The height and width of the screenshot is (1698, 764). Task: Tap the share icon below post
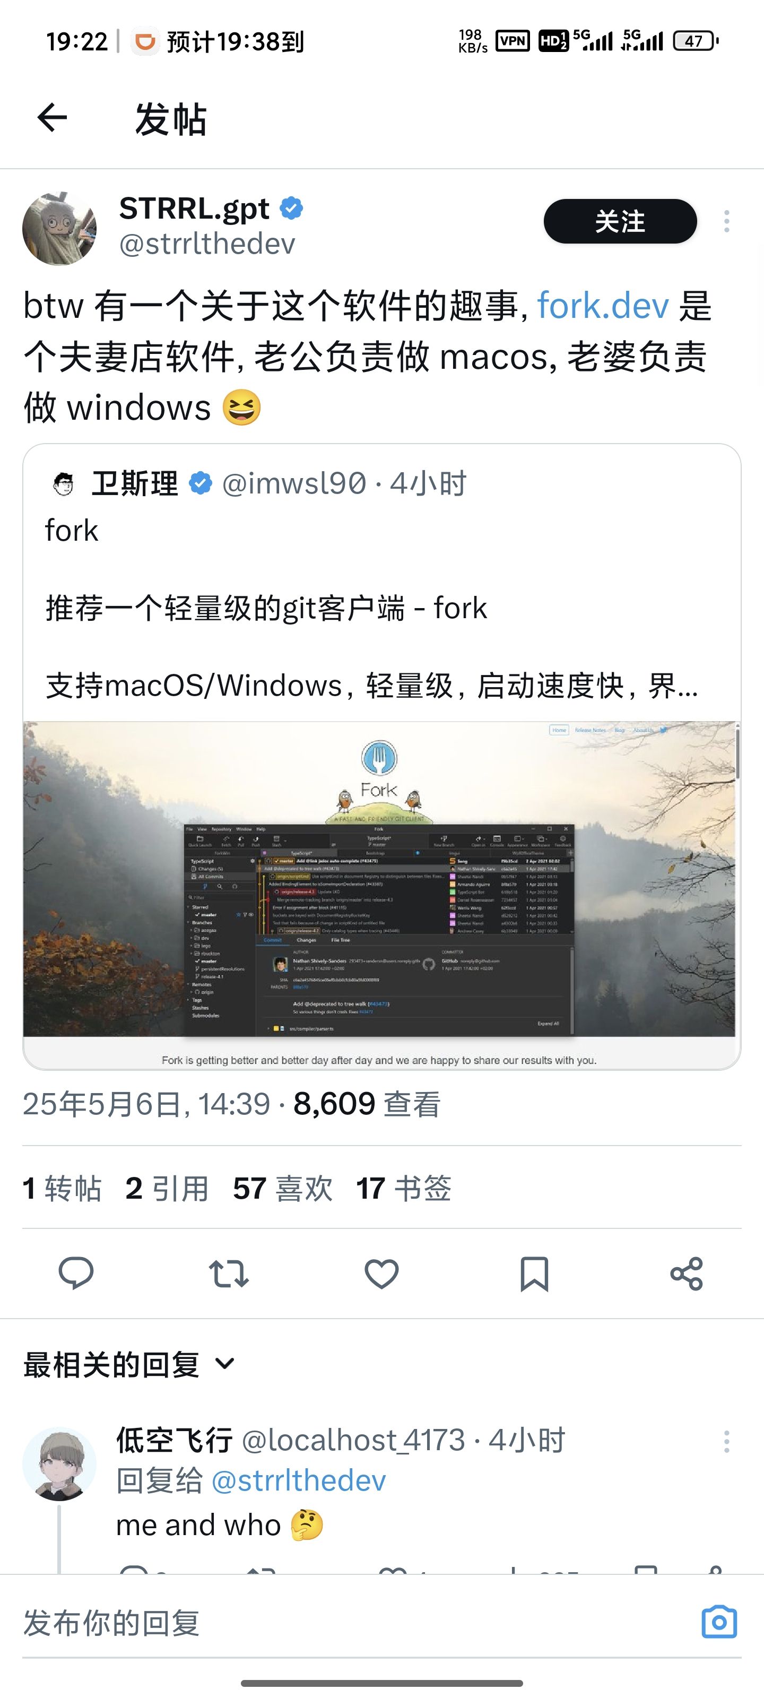coord(686,1273)
